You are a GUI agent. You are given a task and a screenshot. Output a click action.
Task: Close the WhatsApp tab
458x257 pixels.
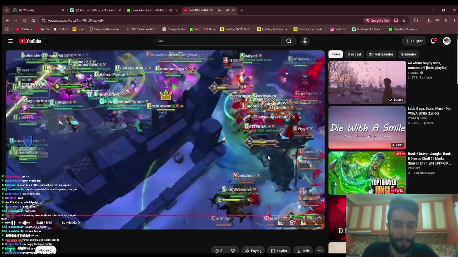tap(63, 10)
